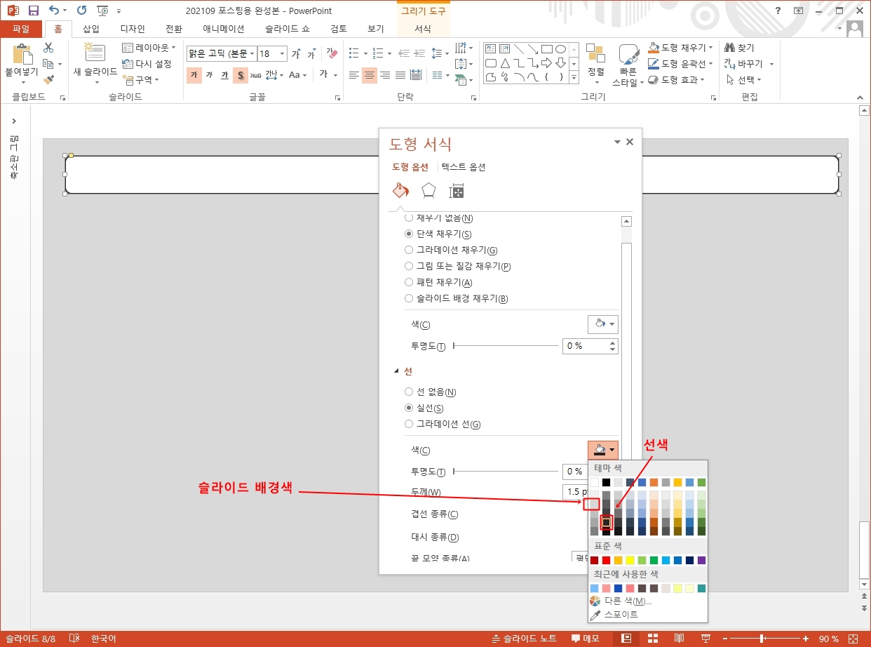Click the clear formatting eraser icon
The width and height of the screenshot is (871, 647).
tap(332, 53)
